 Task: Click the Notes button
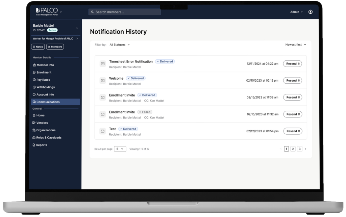(x=38, y=47)
